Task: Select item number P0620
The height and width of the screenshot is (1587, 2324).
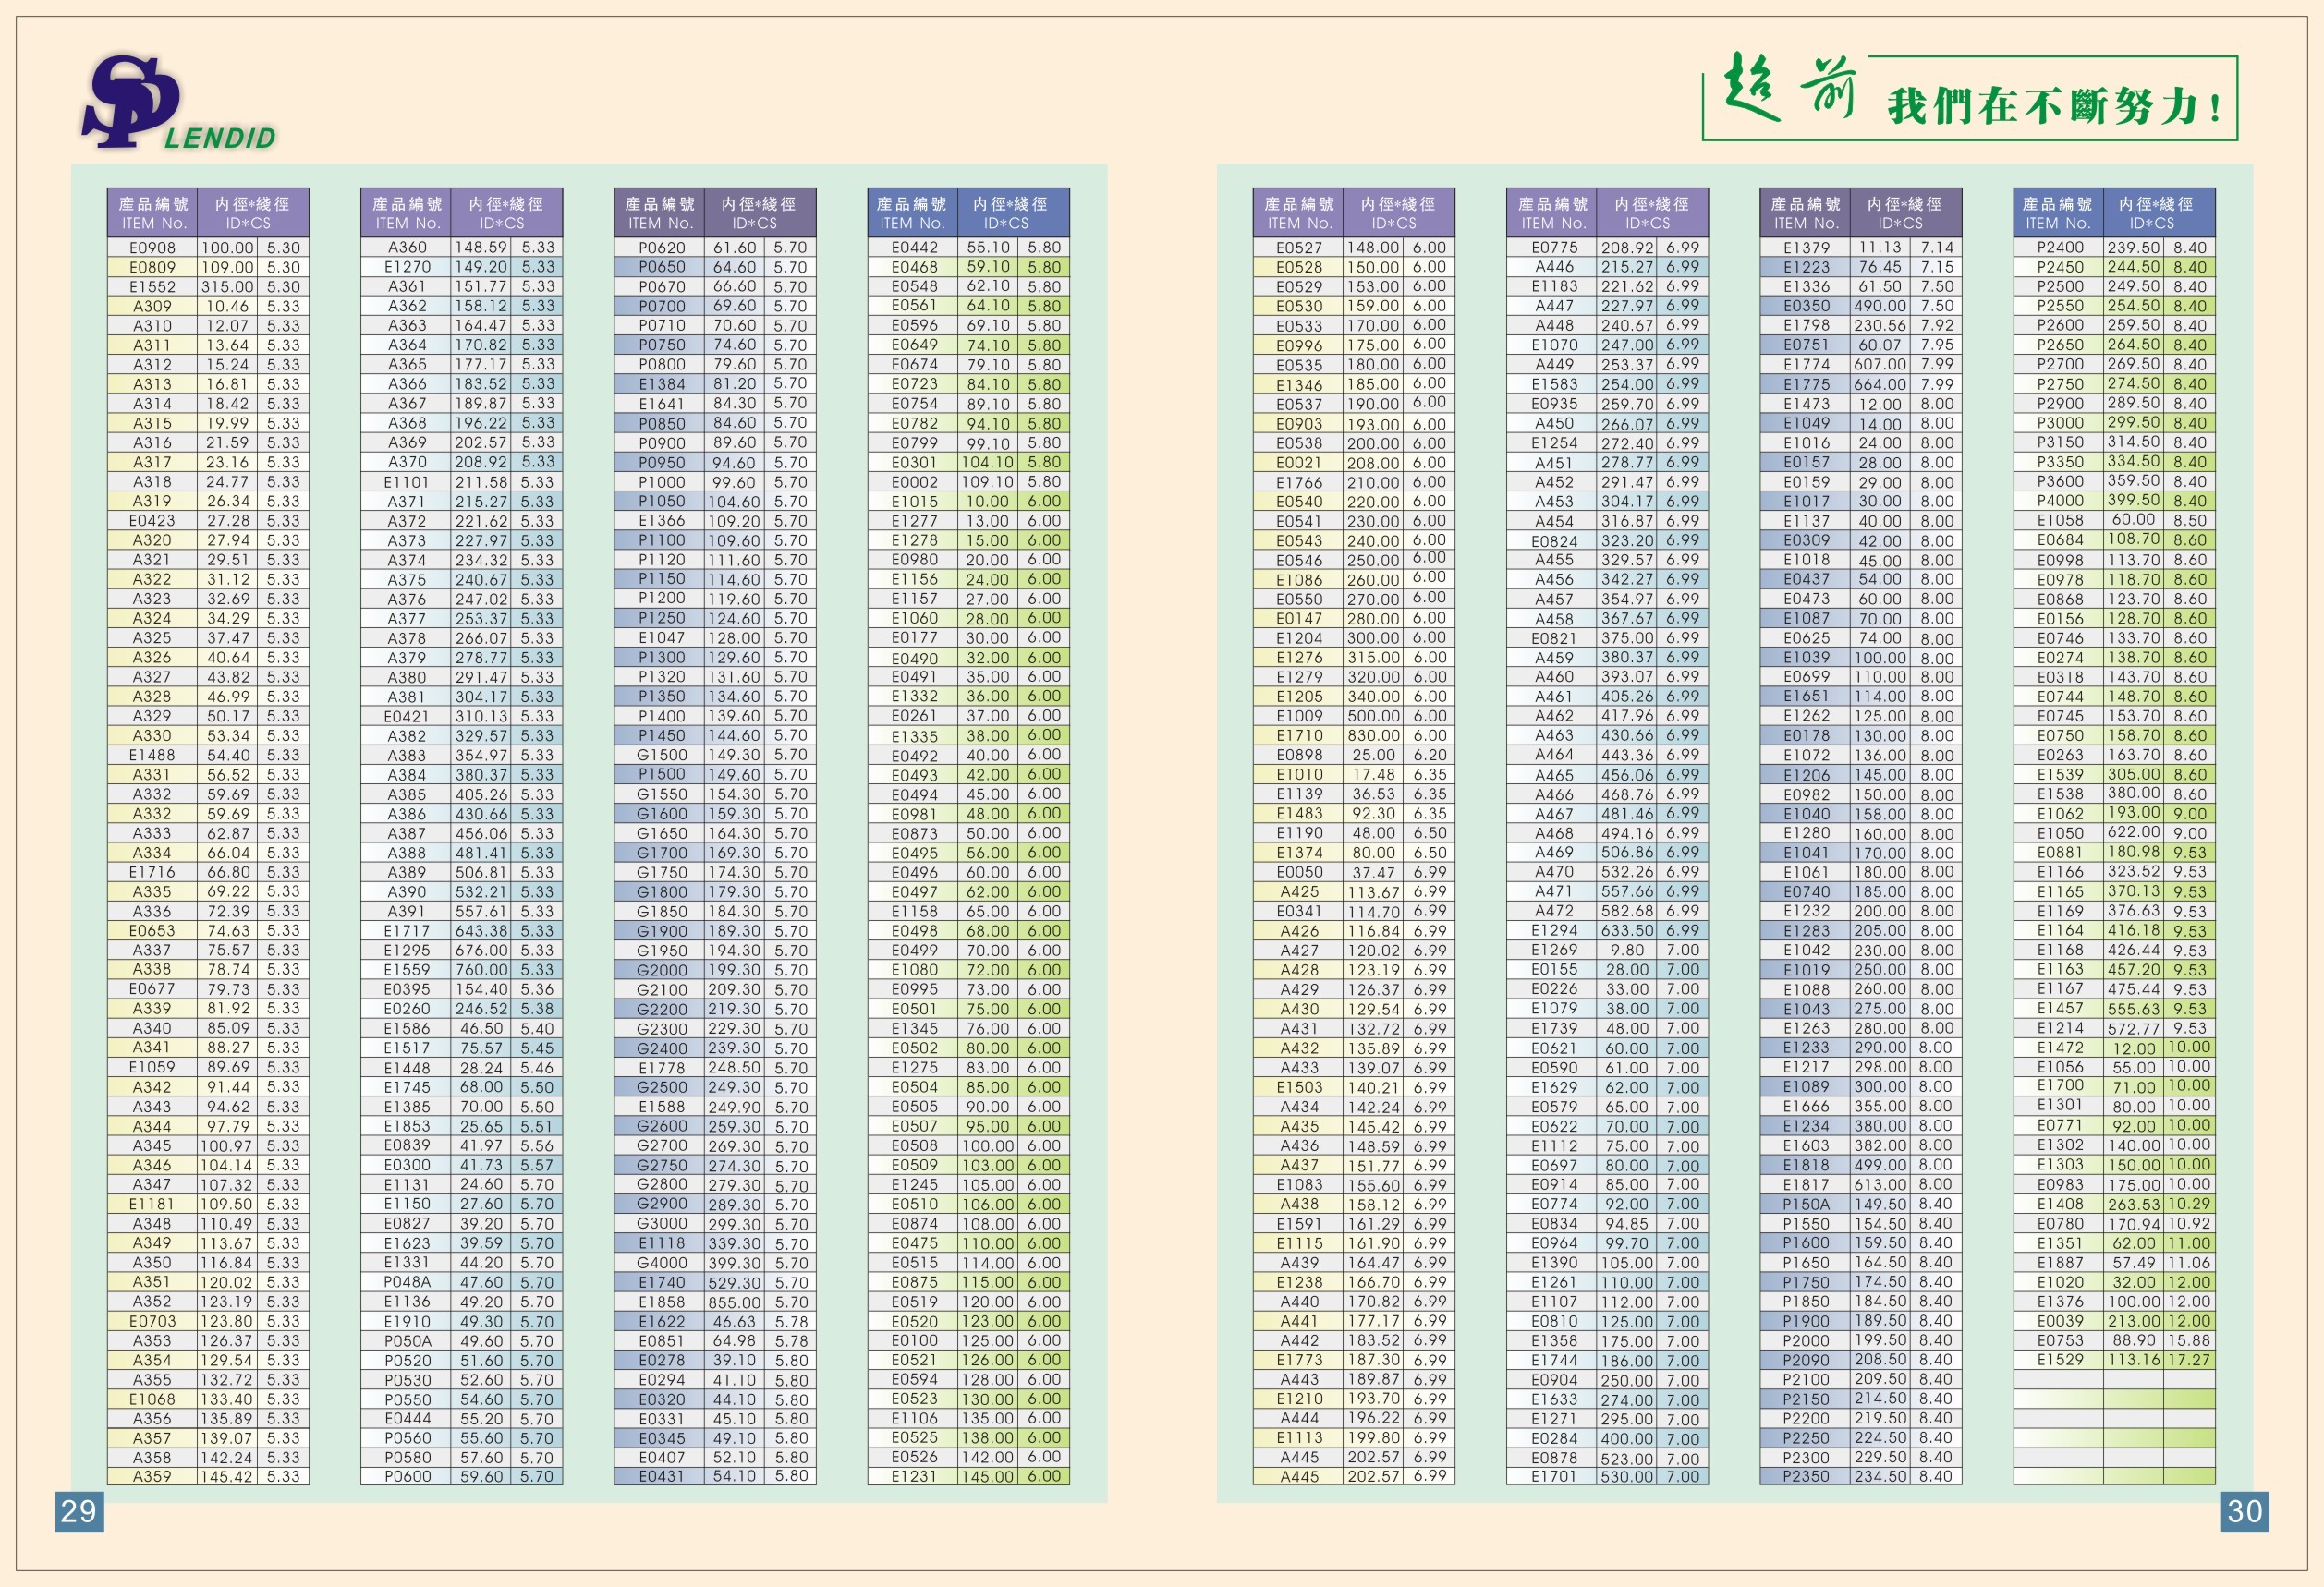Action: click(661, 248)
